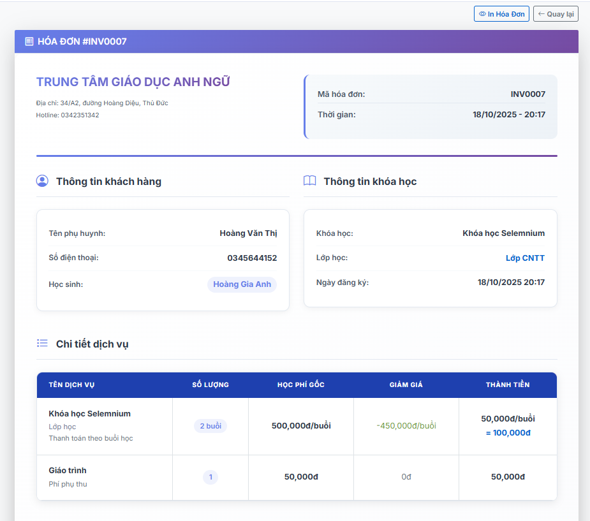Click the eye icon on In Hóa Đơn
Screen dimensions: 590x521
482,14
